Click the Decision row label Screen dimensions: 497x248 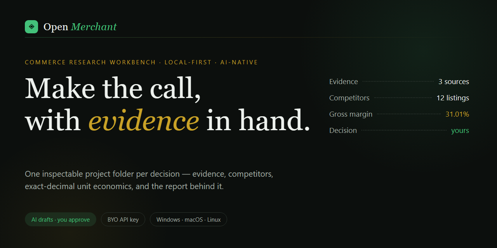click(x=343, y=131)
